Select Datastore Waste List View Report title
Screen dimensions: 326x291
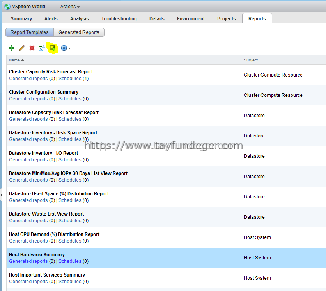[46, 214]
